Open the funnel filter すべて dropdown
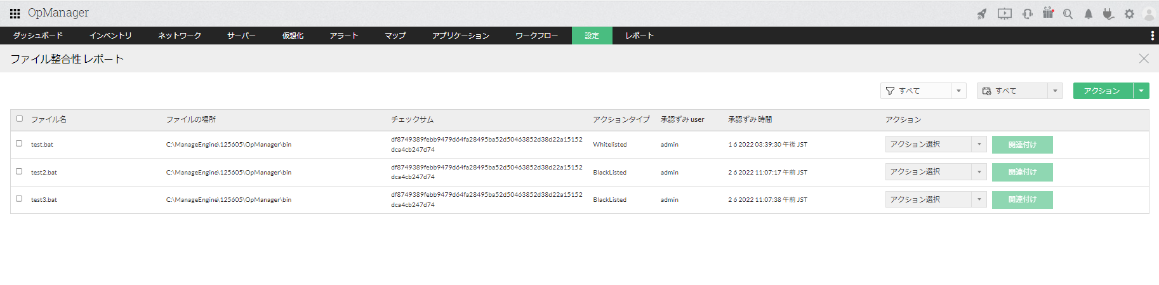The image size is (1159, 285). (x=923, y=91)
